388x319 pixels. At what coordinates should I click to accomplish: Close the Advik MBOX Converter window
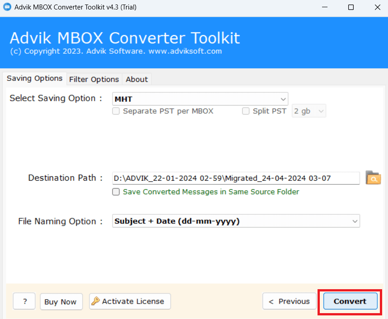coord(377,7)
